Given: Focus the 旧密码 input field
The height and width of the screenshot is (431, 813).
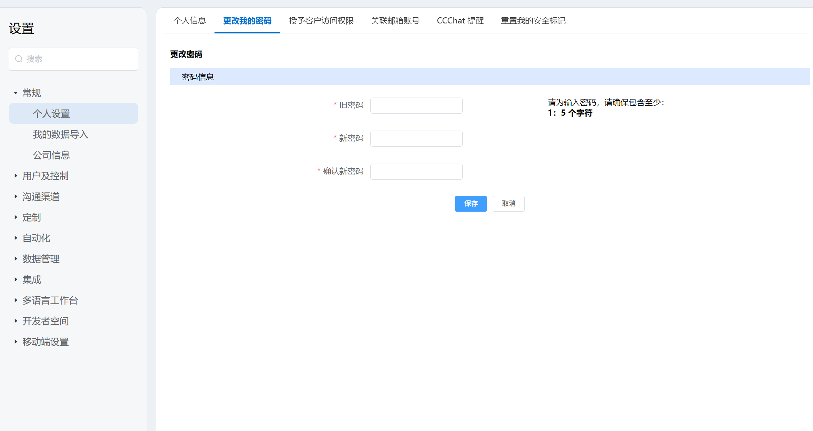Looking at the screenshot, I should click(416, 106).
